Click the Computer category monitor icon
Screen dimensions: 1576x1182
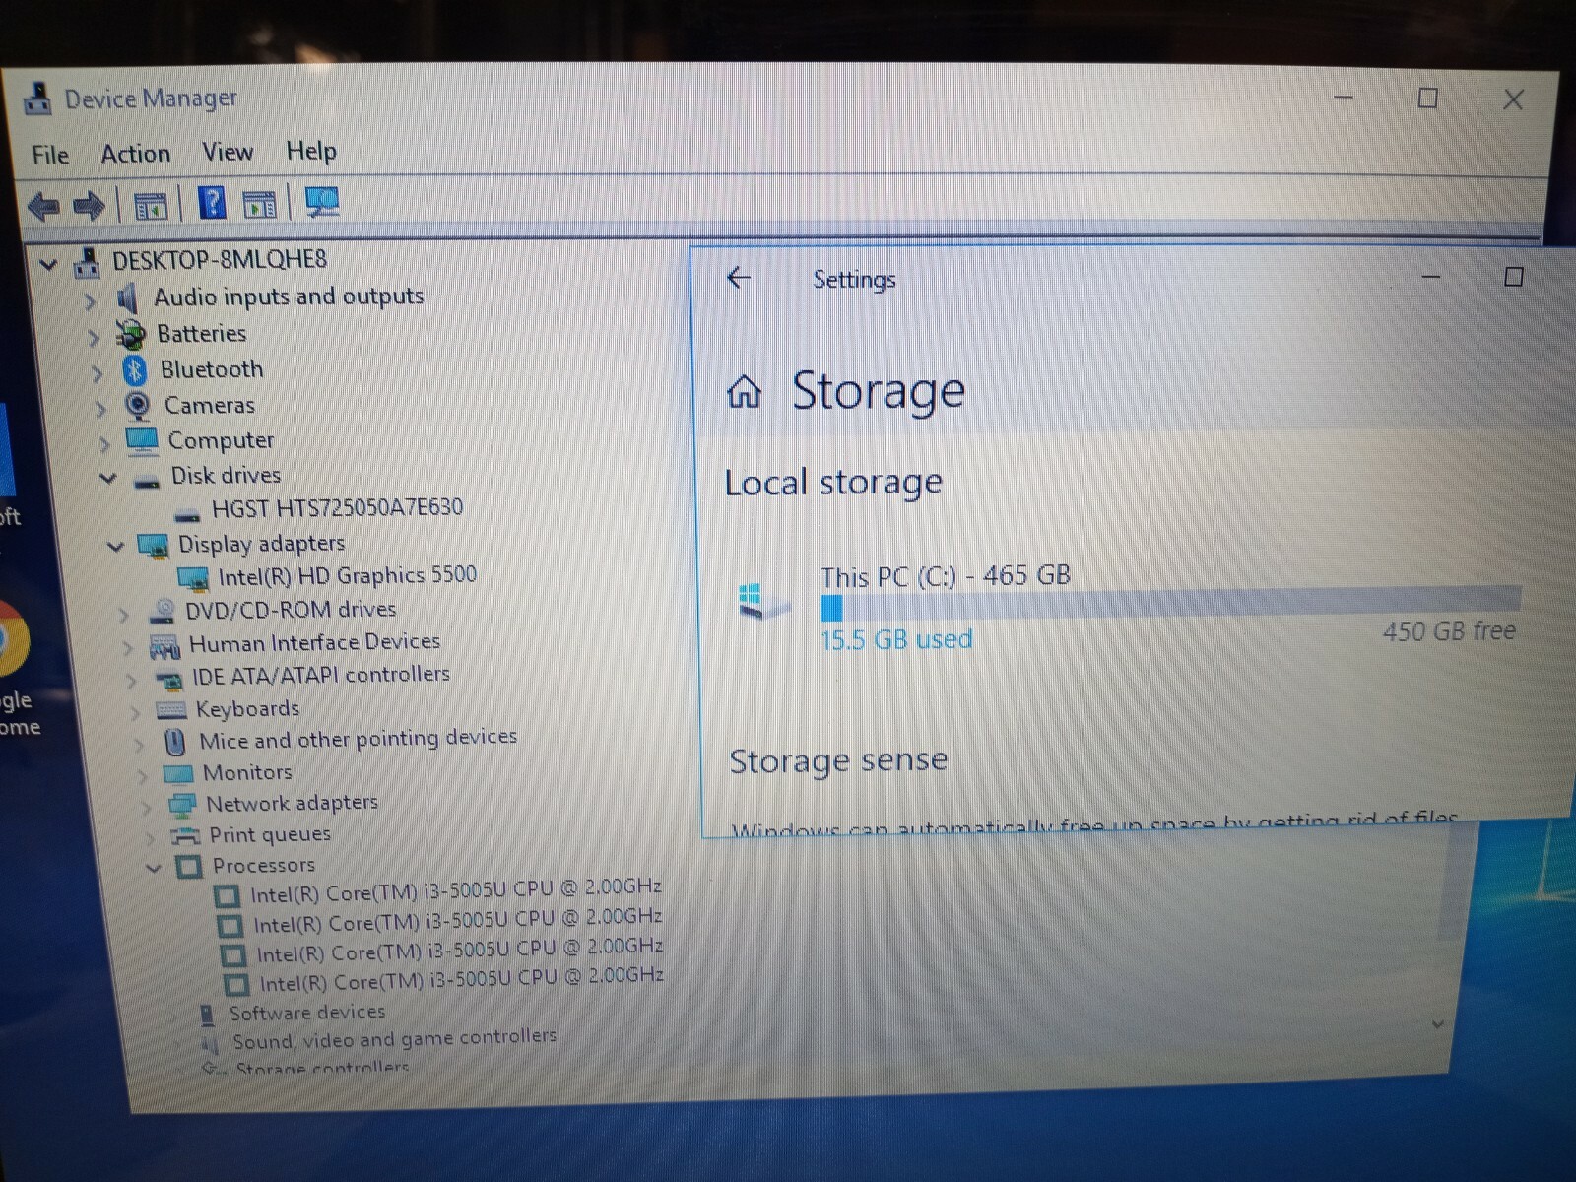[x=142, y=440]
